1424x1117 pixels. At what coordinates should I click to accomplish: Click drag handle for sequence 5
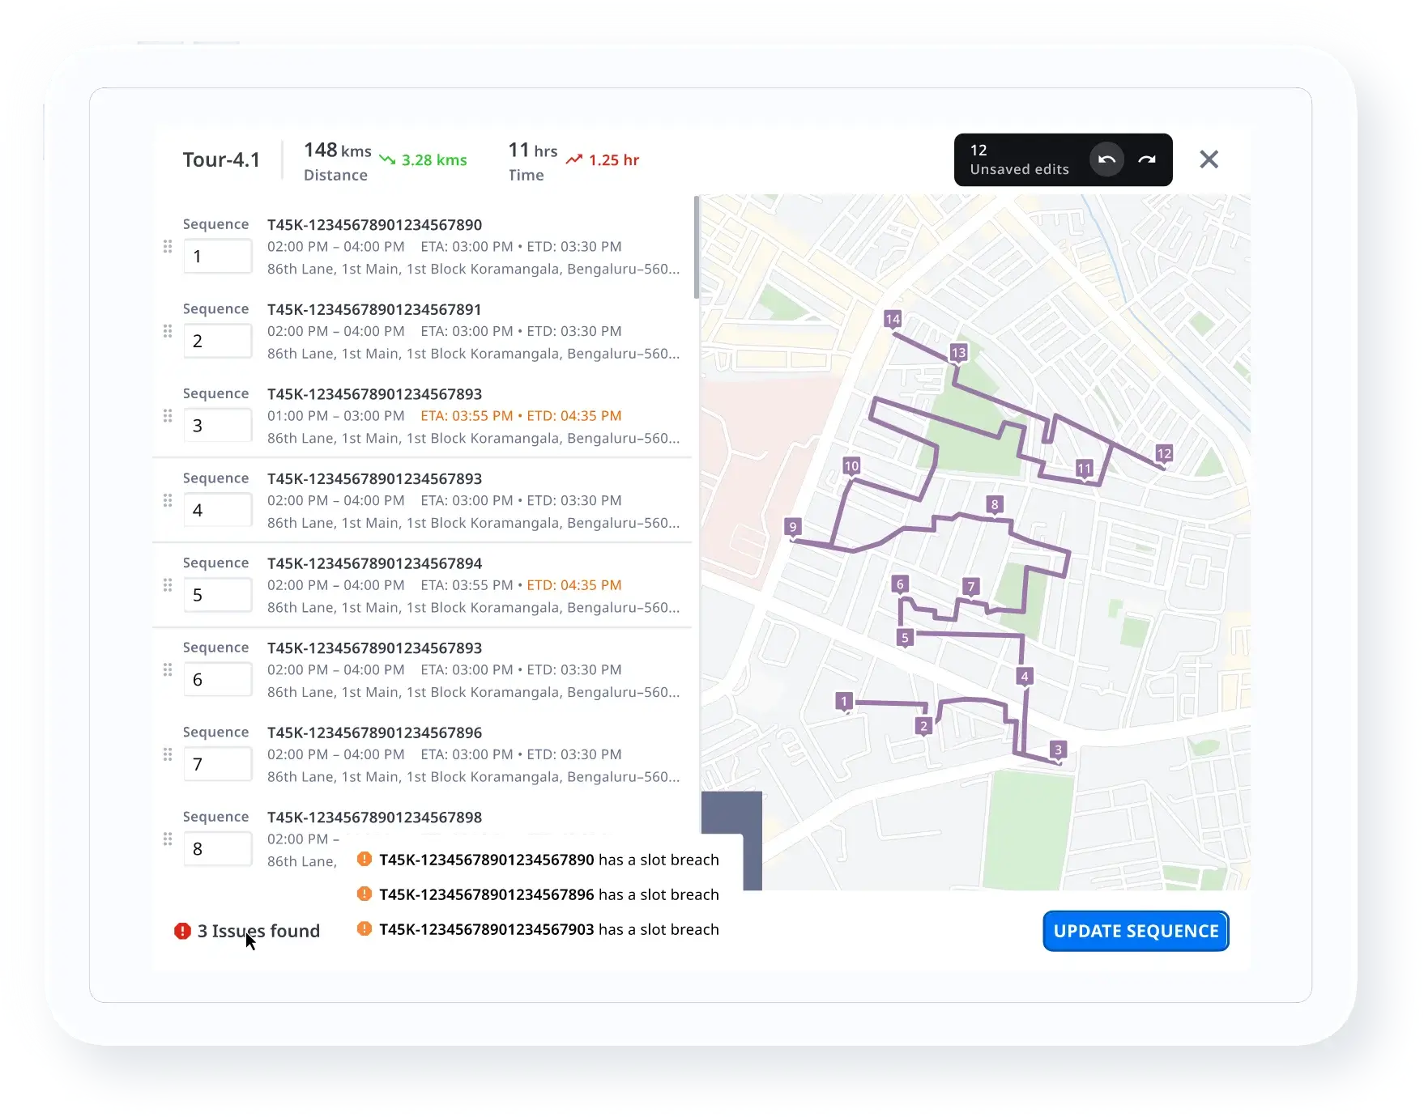(168, 585)
